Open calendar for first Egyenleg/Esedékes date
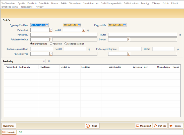This screenshot has width=184, height=135. point(47,25)
